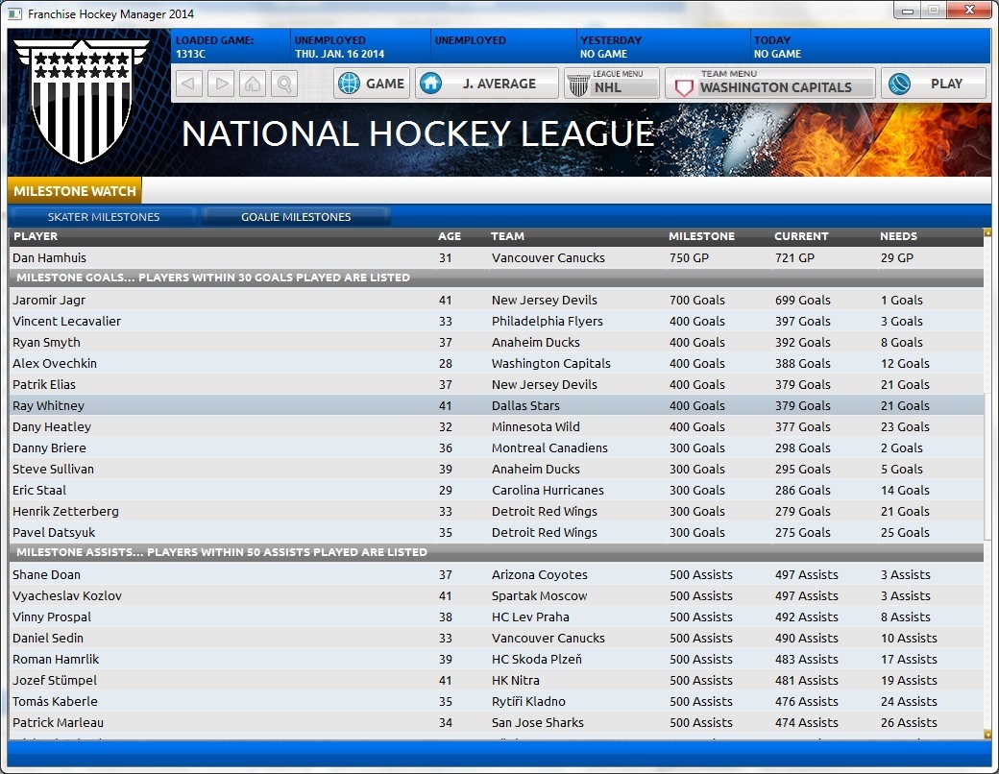This screenshot has width=999, height=774.
Task: Click HK Nitra team cell
Action: 516,680
